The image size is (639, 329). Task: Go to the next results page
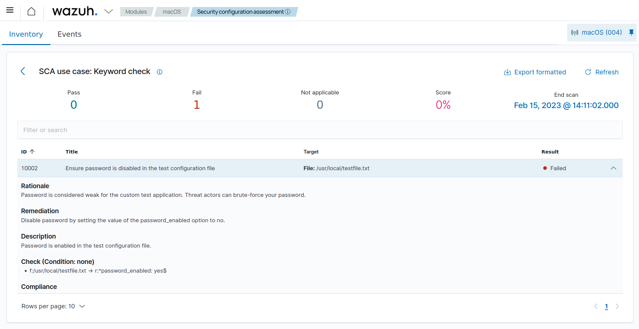pyautogui.click(x=617, y=306)
